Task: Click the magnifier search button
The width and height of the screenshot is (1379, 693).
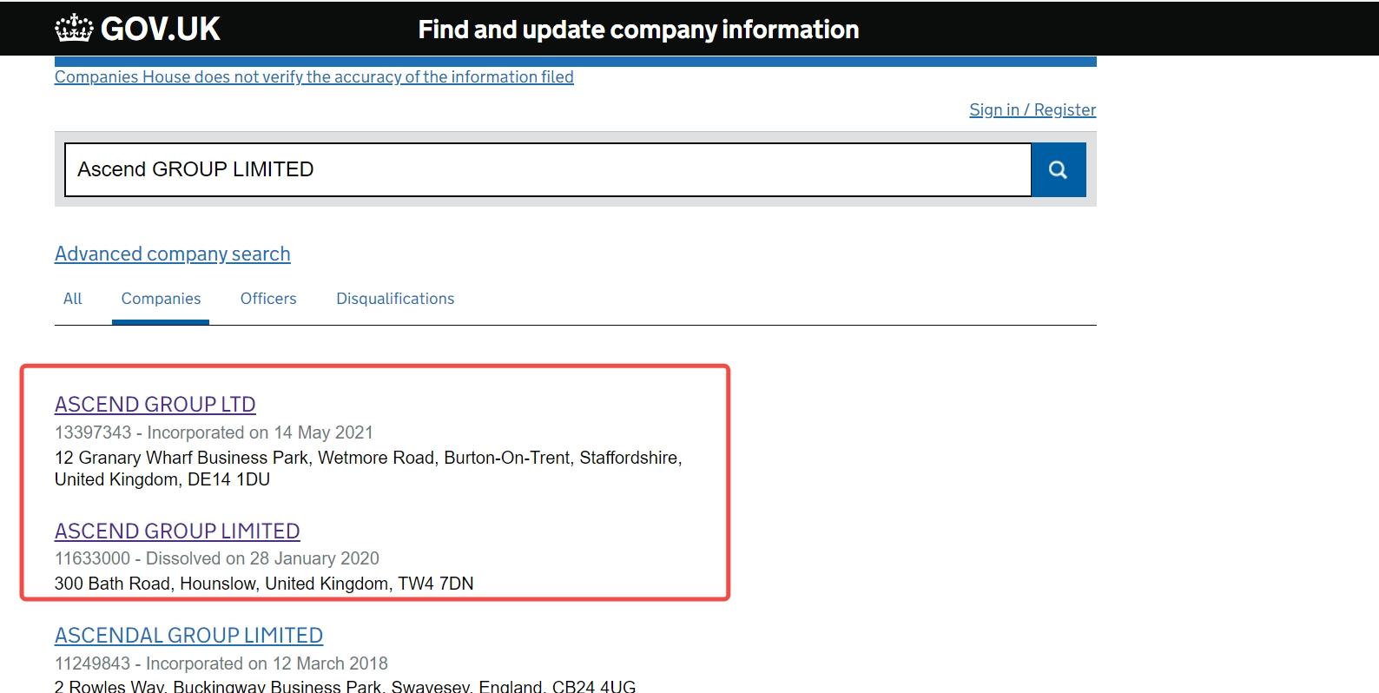Action: (x=1058, y=170)
